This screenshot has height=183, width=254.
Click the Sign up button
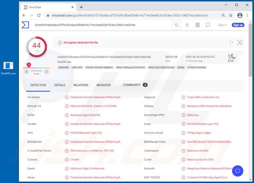238,25
